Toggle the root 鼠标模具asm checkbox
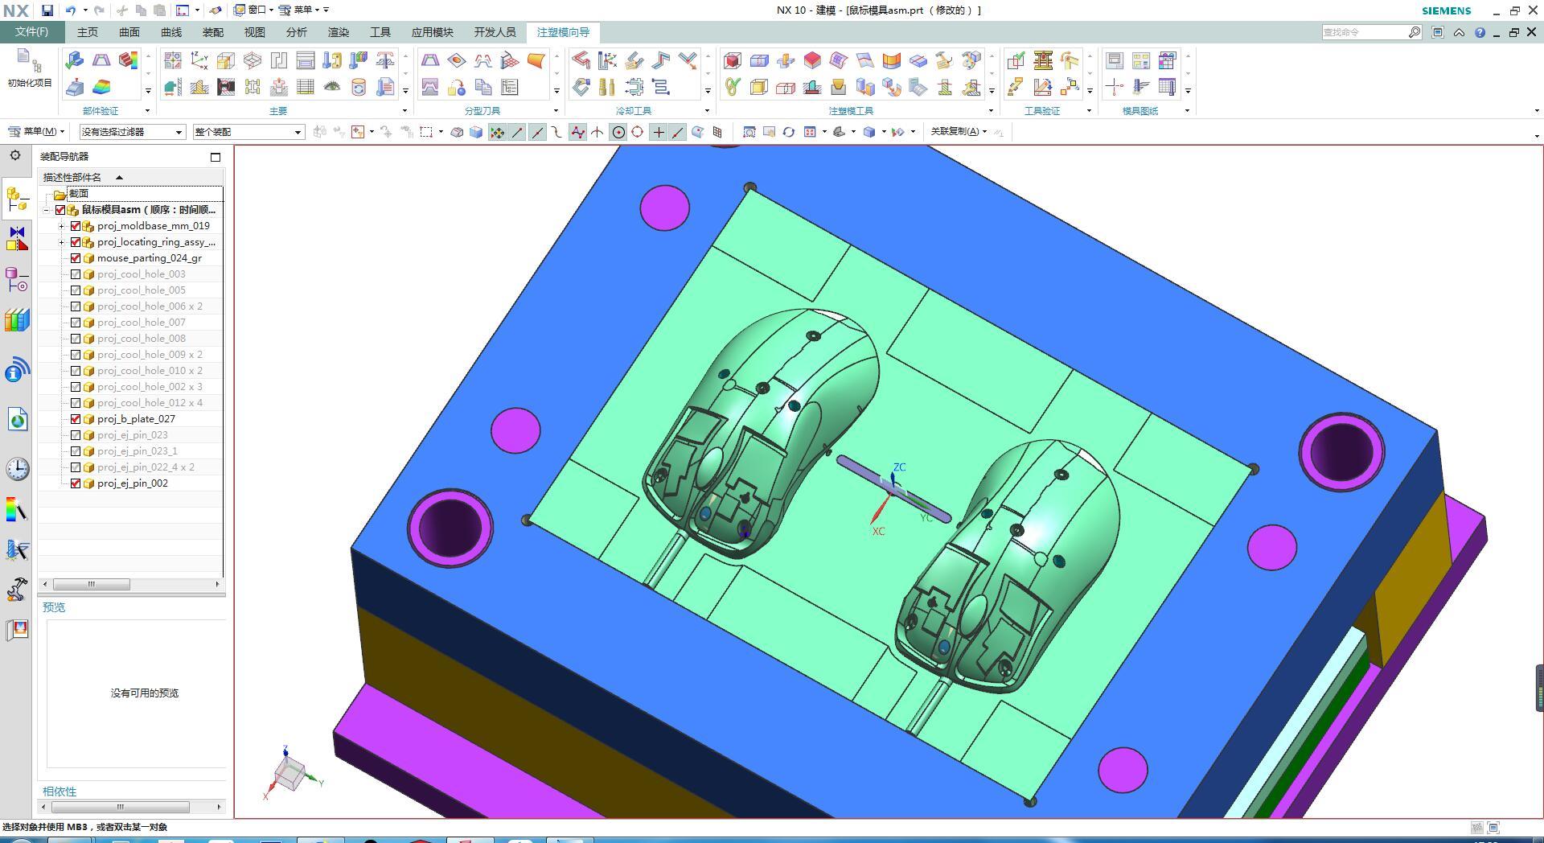Image resolution: width=1544 pixels, height=843 pixels. tap(60, 210)
